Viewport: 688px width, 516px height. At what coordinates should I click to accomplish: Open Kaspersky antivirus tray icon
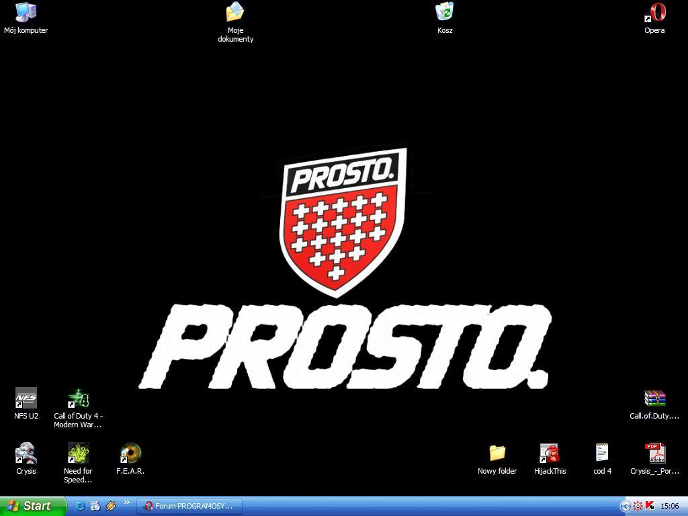tap(650, 506)
